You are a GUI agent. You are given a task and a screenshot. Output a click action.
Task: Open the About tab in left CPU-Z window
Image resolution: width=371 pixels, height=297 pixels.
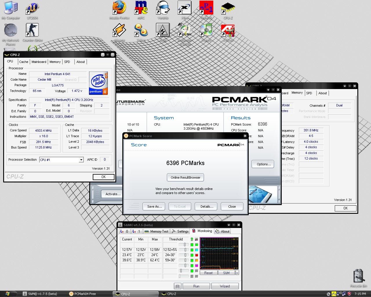coord(81,62)
